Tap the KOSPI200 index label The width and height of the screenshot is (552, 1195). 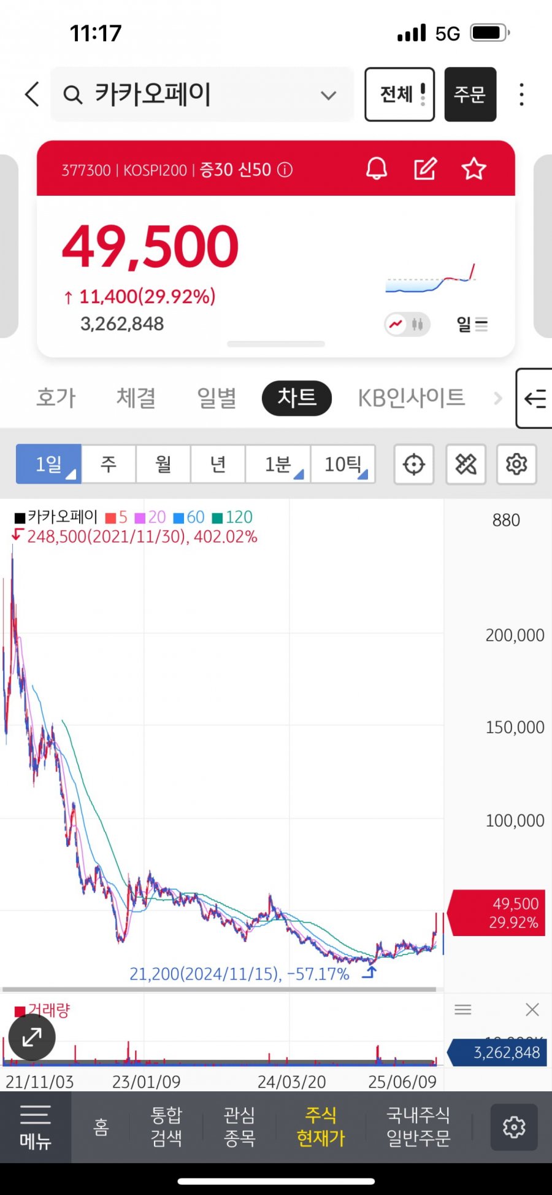(155, 169)
